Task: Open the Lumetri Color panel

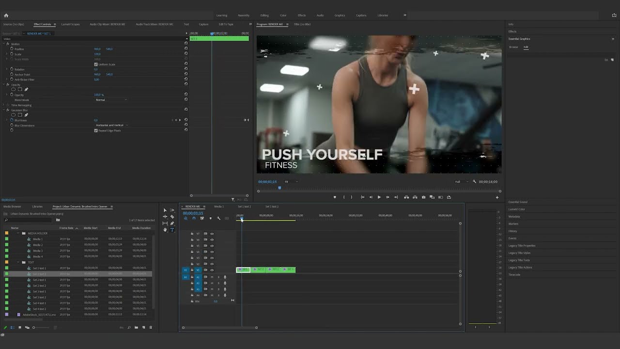Action: click(517, 209)
